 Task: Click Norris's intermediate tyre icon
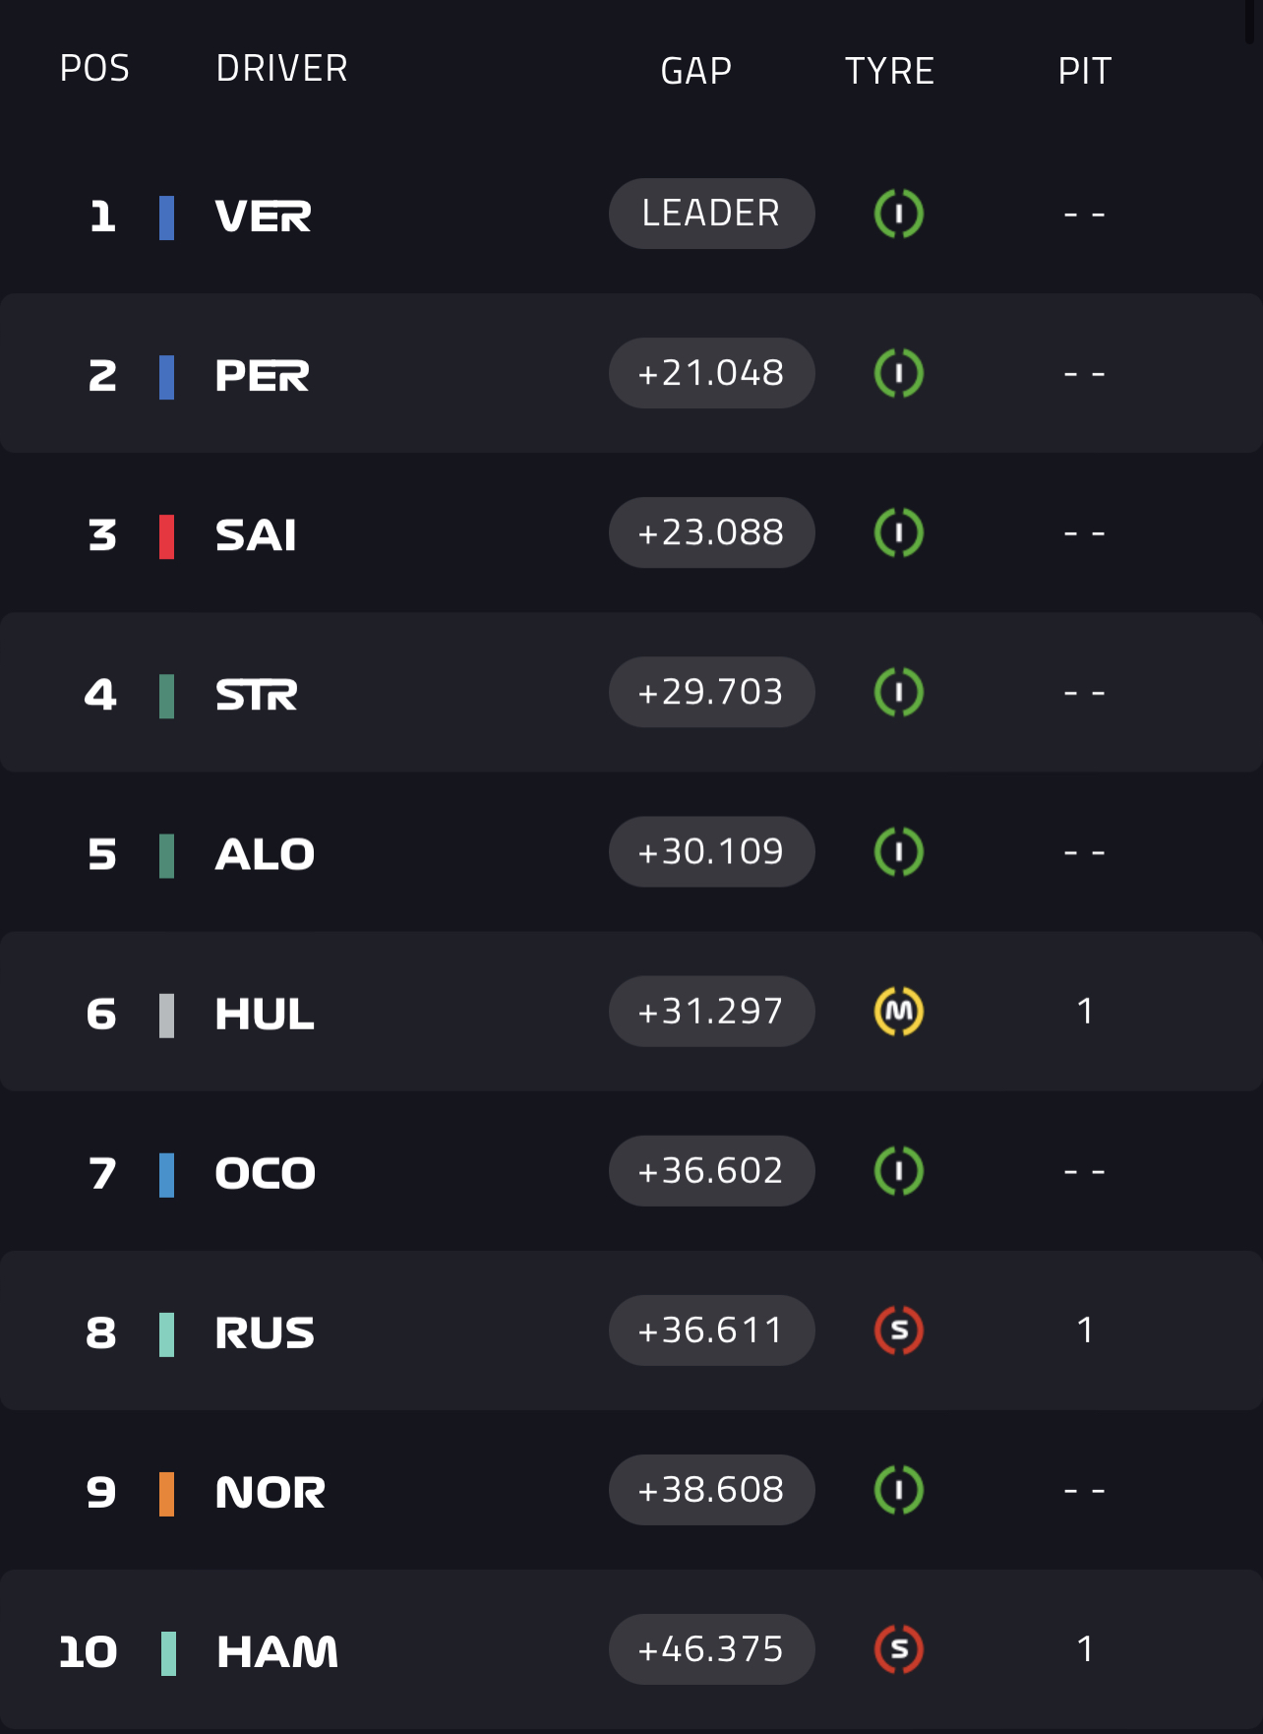898,1490
